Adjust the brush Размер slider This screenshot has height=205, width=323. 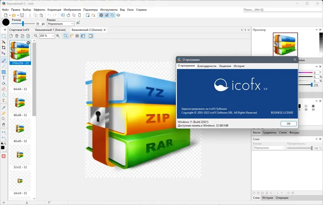pos(23,24)
